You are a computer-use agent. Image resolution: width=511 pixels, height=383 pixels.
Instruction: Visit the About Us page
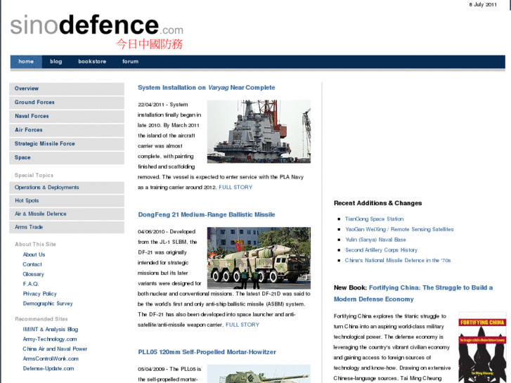coord(34,254)
